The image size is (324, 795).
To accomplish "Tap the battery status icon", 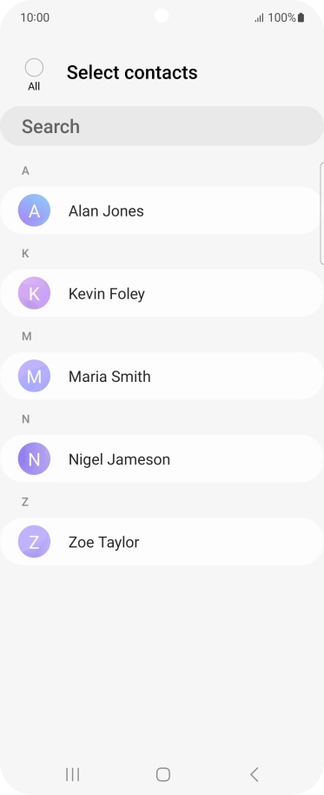I will 301,17.
